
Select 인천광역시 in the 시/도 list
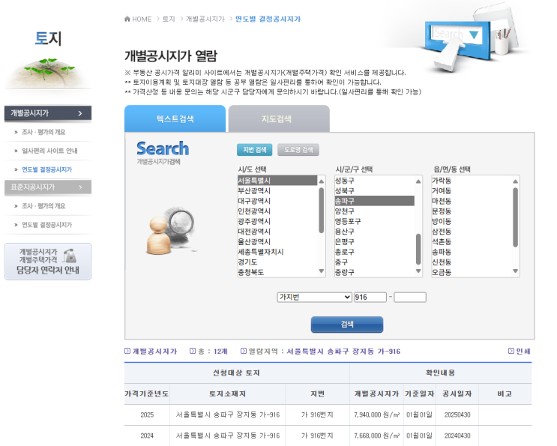[x=277, y=211]
